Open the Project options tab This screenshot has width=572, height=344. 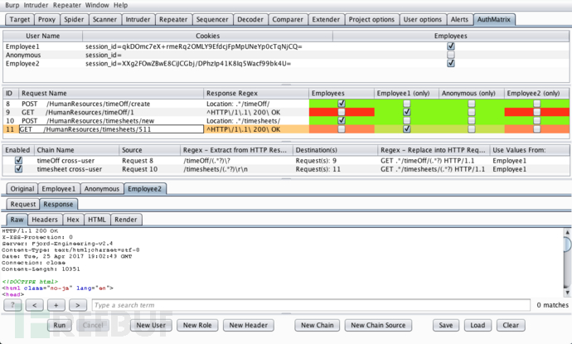[371, 20]
